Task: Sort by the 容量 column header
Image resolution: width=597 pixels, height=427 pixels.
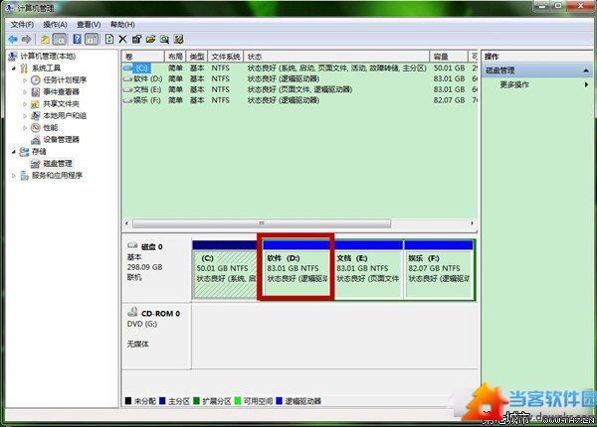Action: (x=449, y=57)
